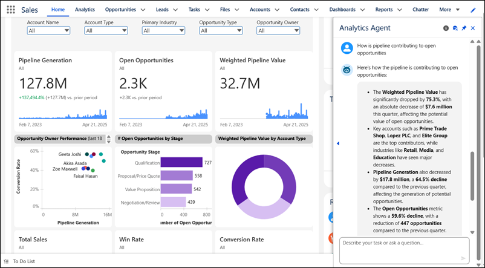Click the Opportunity Owner Performance title stepper arrows
Image resolution: width=485 pixels, height=268 pixels.
tap(109, 139)
